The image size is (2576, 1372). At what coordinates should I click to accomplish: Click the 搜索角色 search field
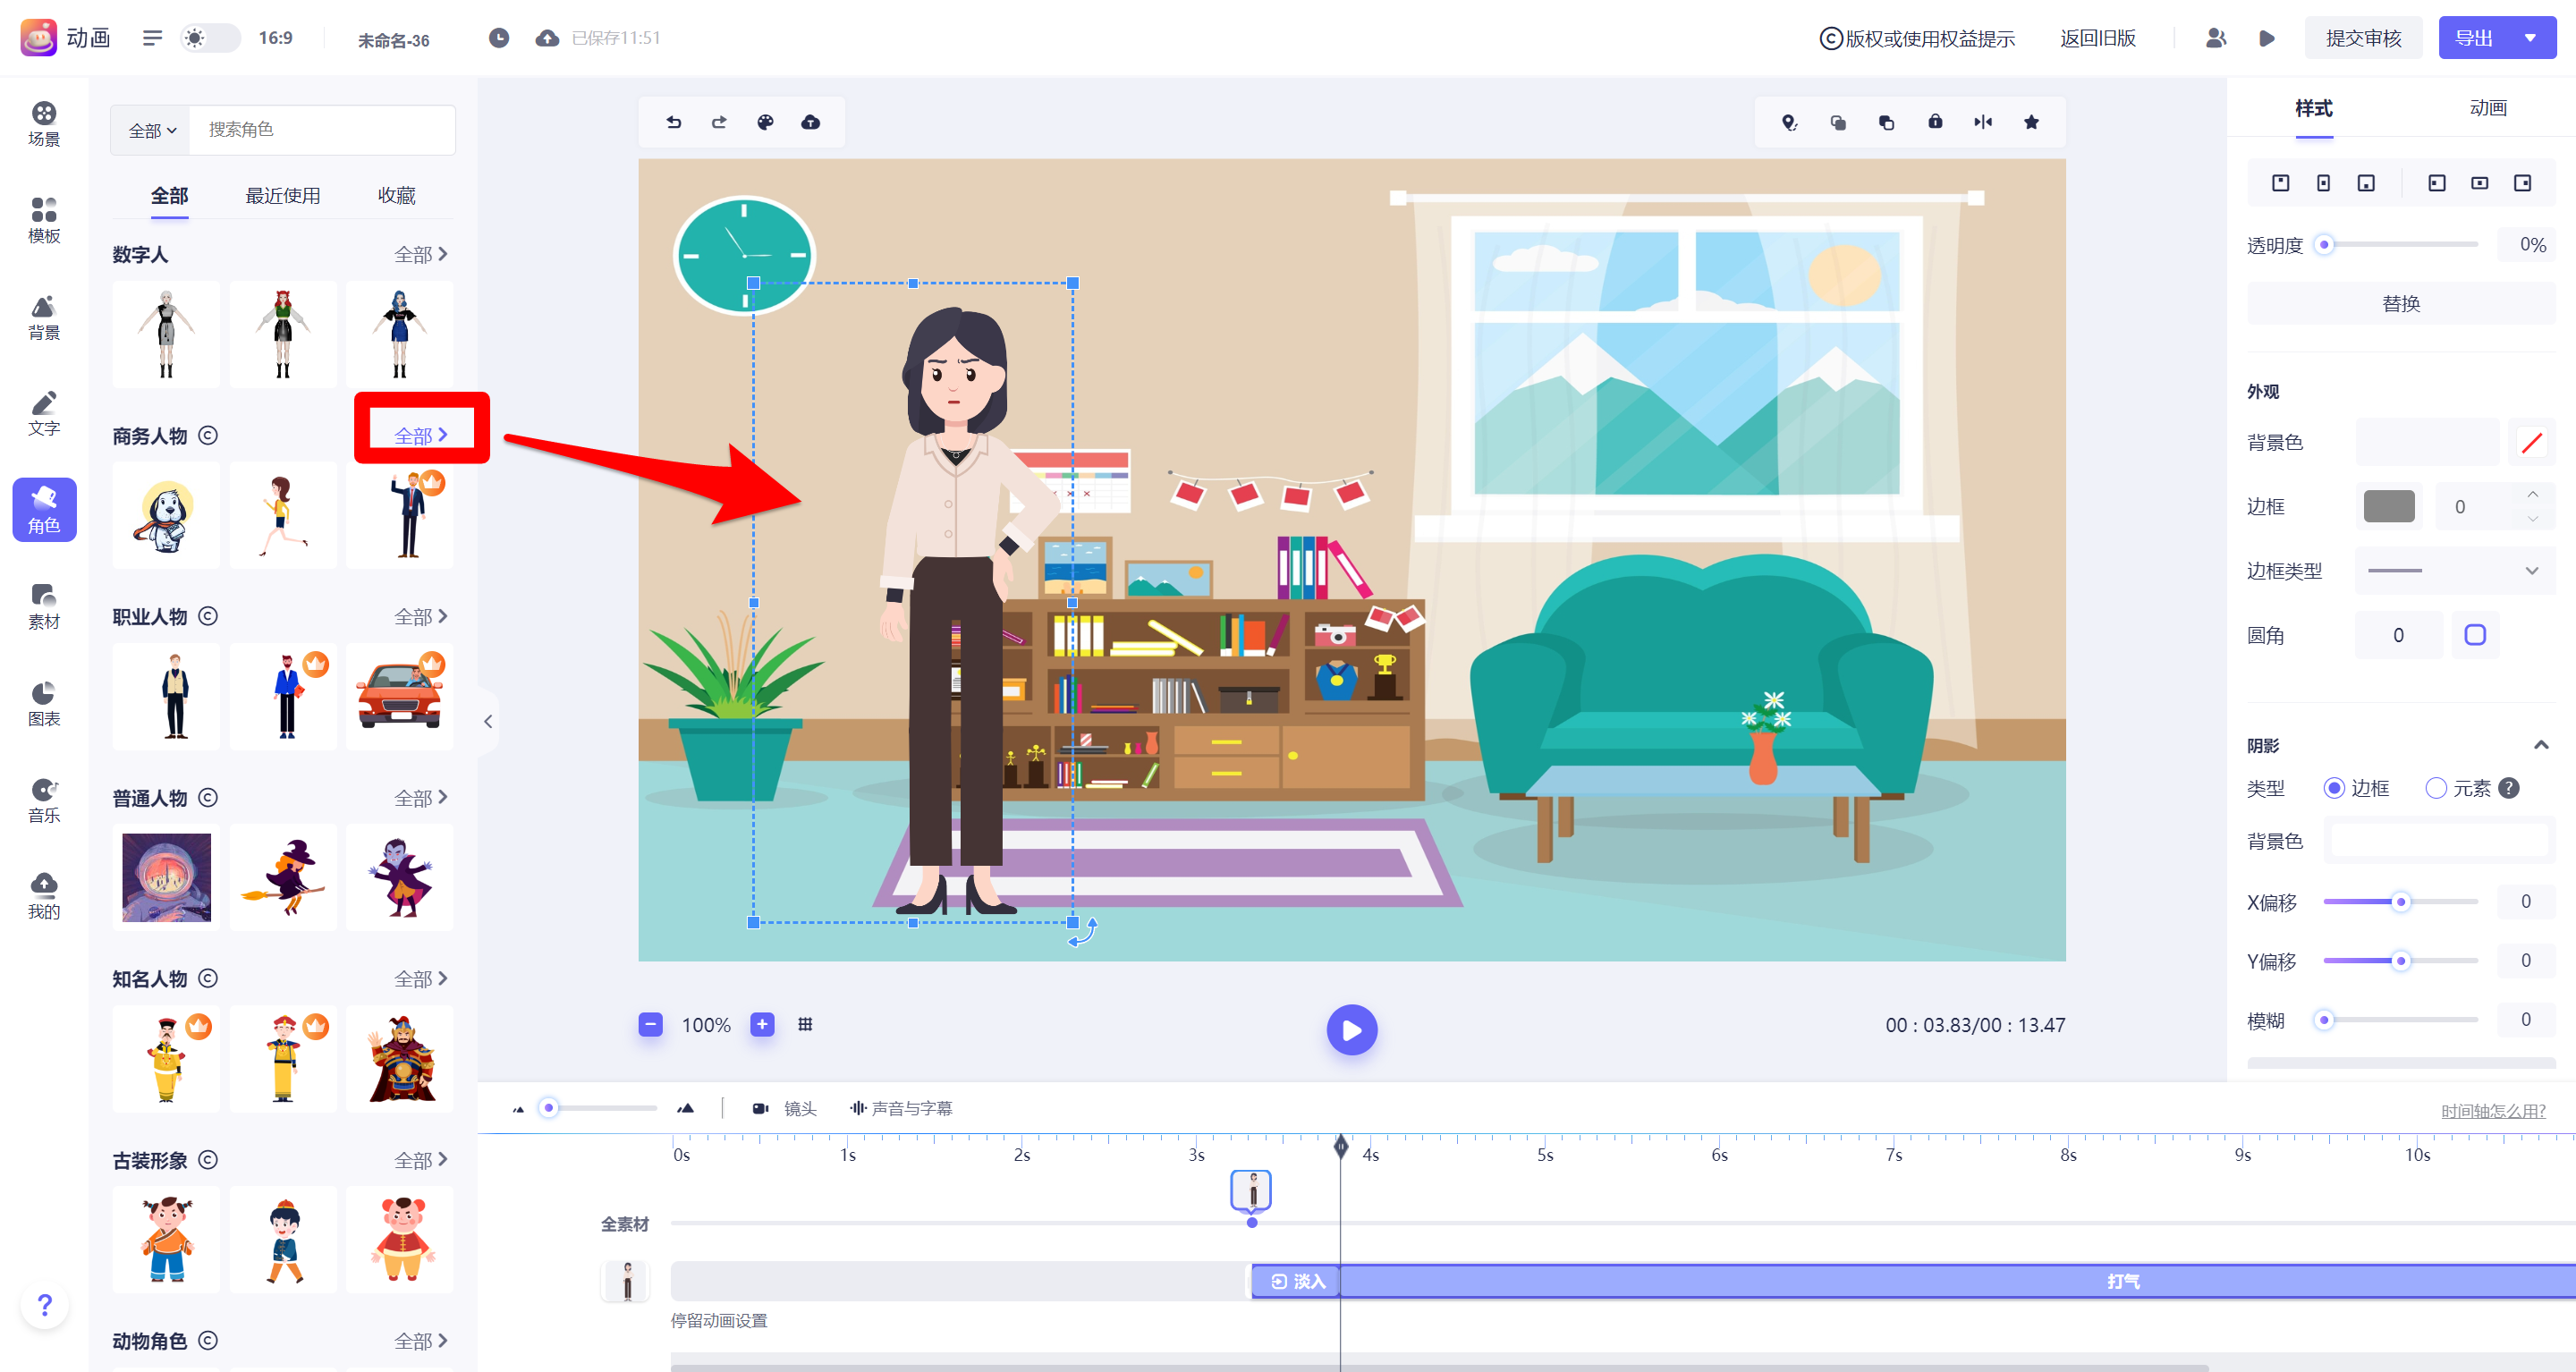321,130
